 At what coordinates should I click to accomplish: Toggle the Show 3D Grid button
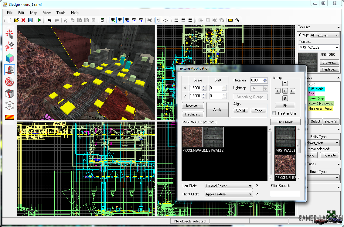(127, 20)
